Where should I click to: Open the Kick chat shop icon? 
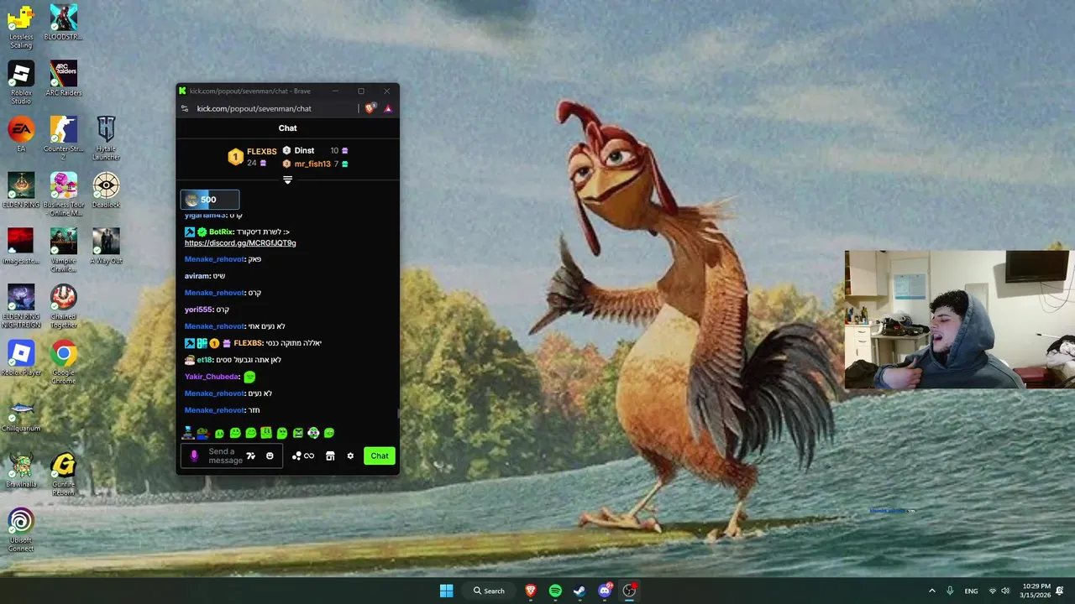(330, 456)
